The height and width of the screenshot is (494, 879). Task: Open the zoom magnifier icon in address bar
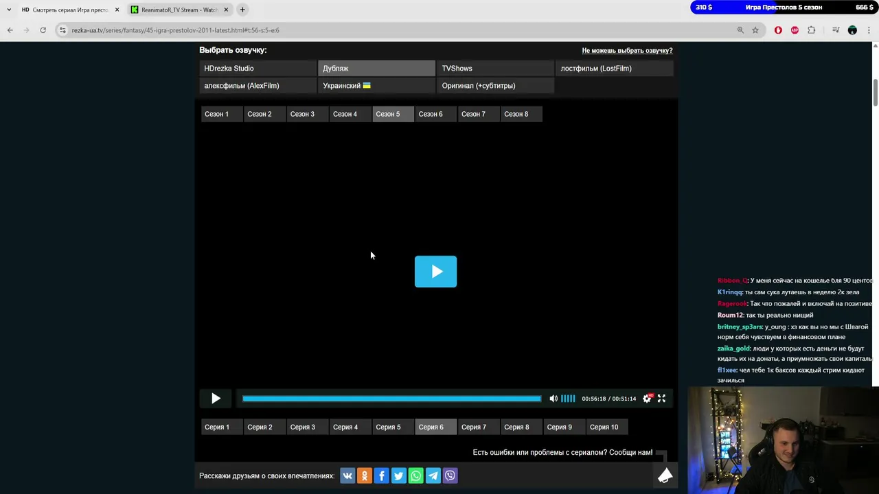(740, 30)
